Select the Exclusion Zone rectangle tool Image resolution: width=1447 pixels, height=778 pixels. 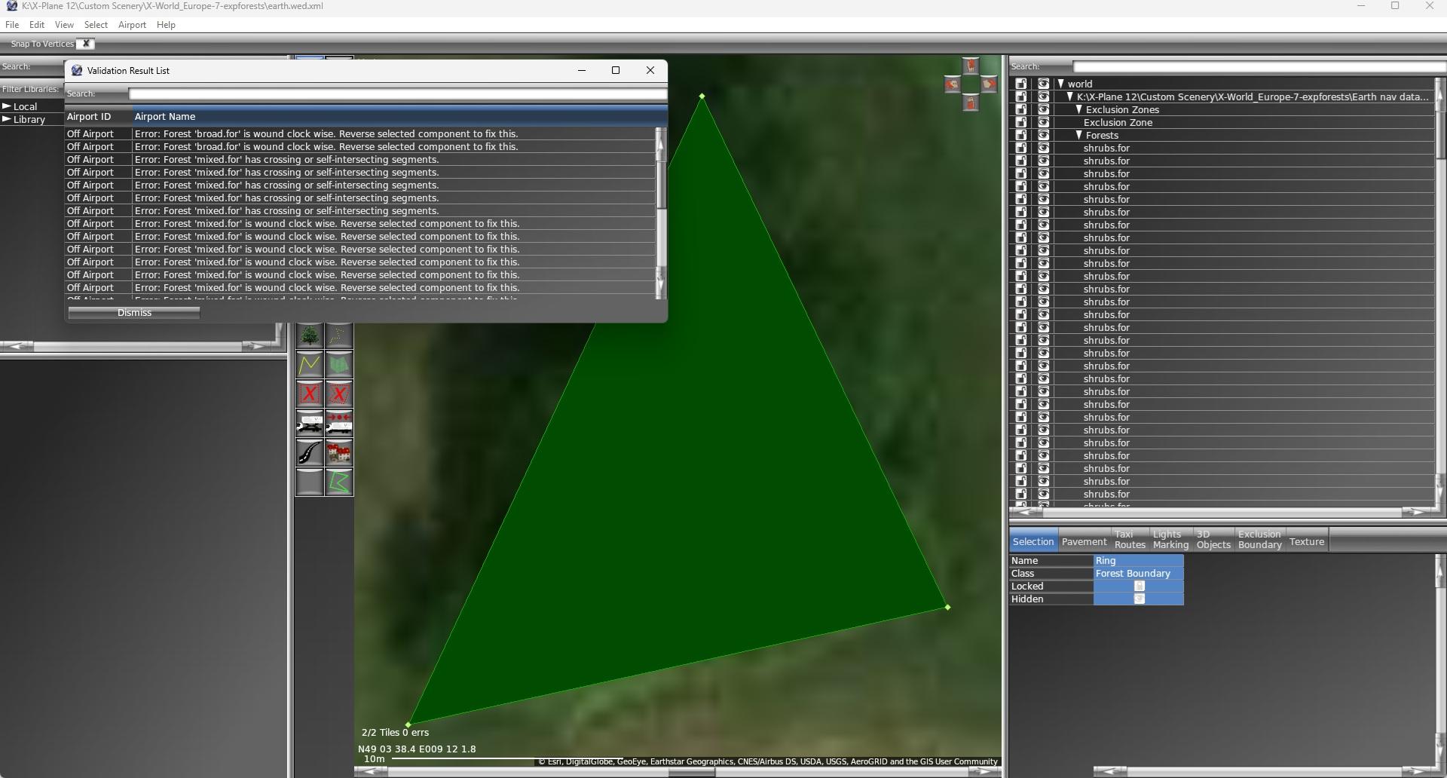pyautogui.click(x=309, y=394)
